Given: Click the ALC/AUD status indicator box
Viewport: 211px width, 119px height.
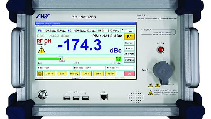Looking at the screenshot, I should pos(127,31).
